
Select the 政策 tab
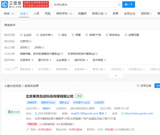(x=115, y=13)
